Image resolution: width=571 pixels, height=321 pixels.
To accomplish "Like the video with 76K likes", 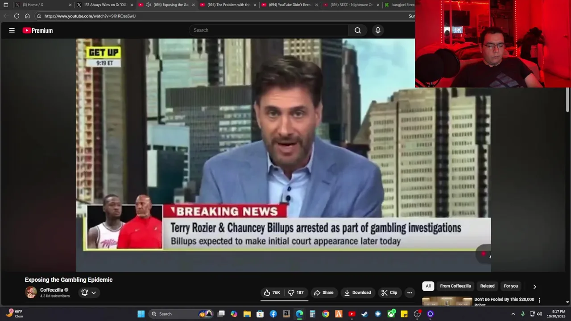I will (x=272, y=292).
